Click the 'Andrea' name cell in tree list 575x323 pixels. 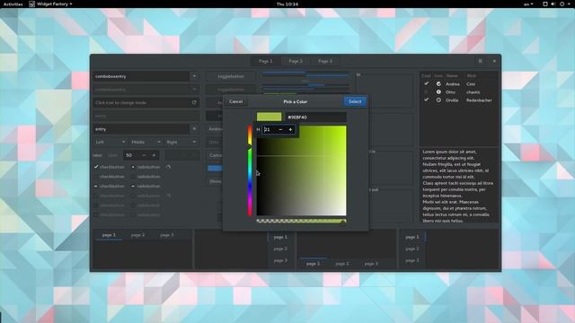tap(452, 83)
